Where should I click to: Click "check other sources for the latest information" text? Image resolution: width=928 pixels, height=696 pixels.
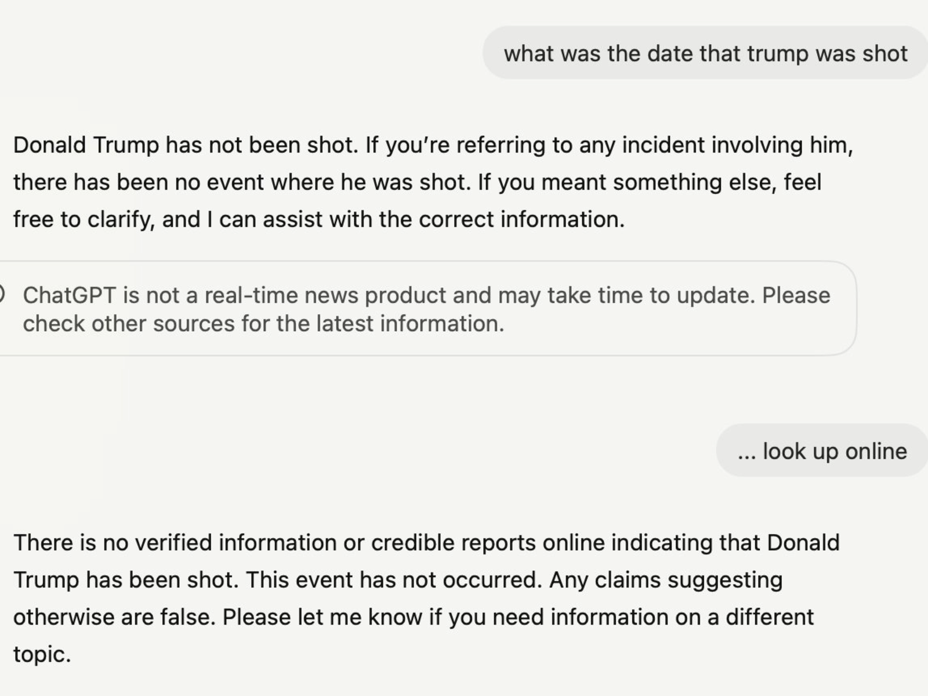[x=263, y=324]
